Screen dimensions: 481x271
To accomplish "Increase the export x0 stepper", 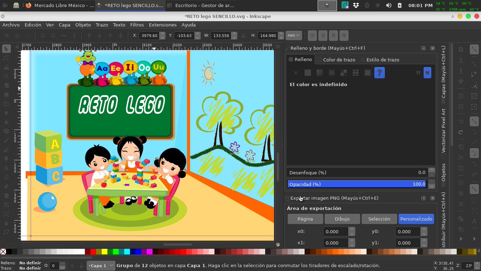I will point(352,229).
